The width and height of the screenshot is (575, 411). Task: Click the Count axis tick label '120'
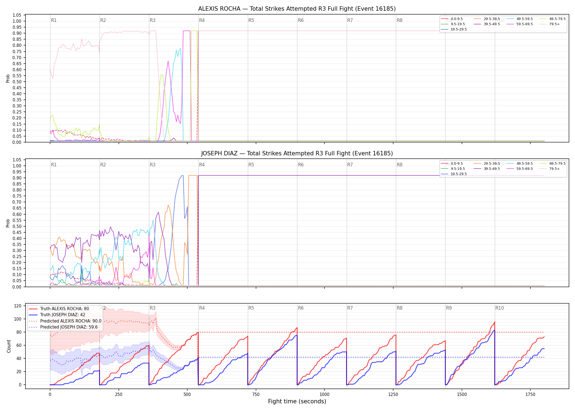pos(18,306)
